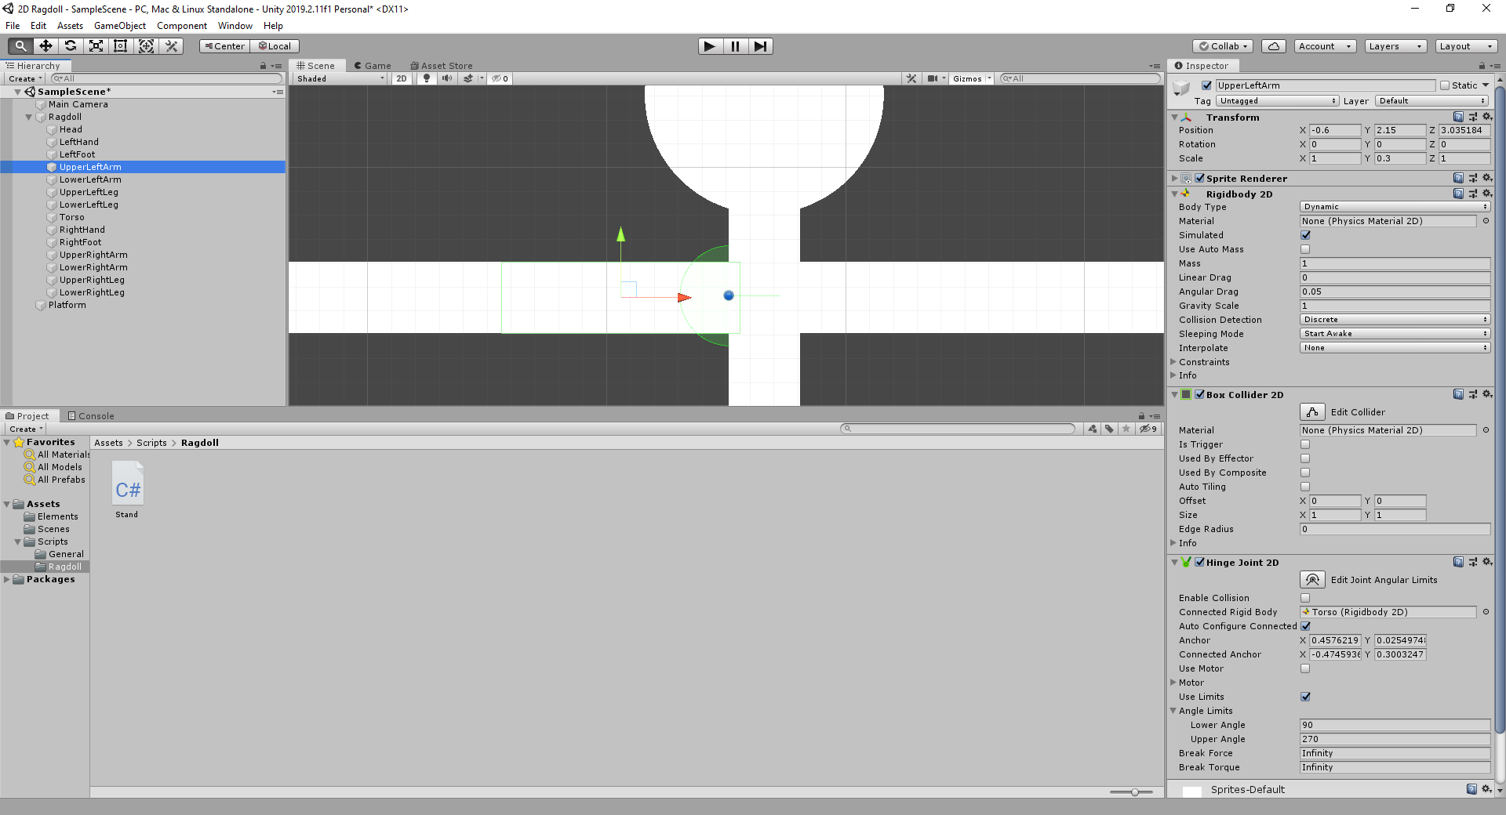Enable Use Auto Mass

click(1305, 249)
